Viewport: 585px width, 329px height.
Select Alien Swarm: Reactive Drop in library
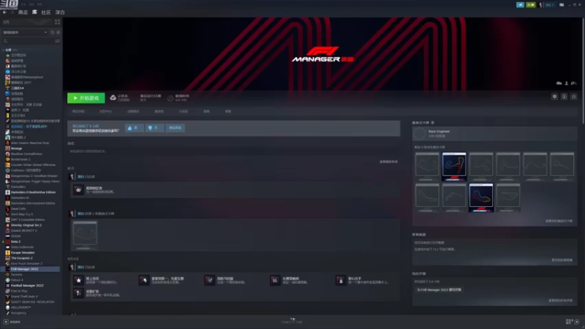point(30,143)
